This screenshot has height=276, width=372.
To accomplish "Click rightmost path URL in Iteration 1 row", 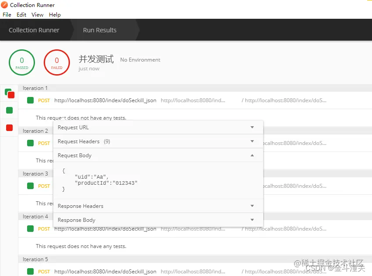I will pos(284,100).
